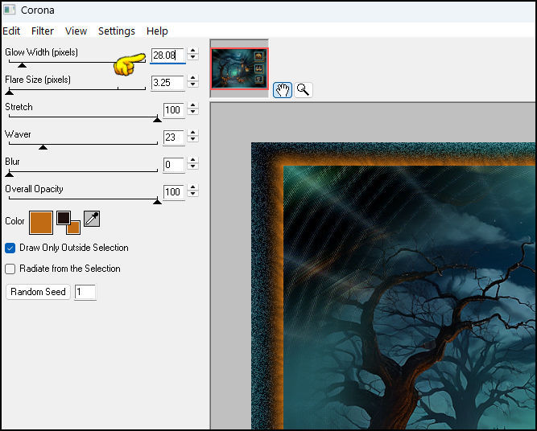Pick the eyedropper color sampler
This screenshot has height=431, width=537.
93,220
